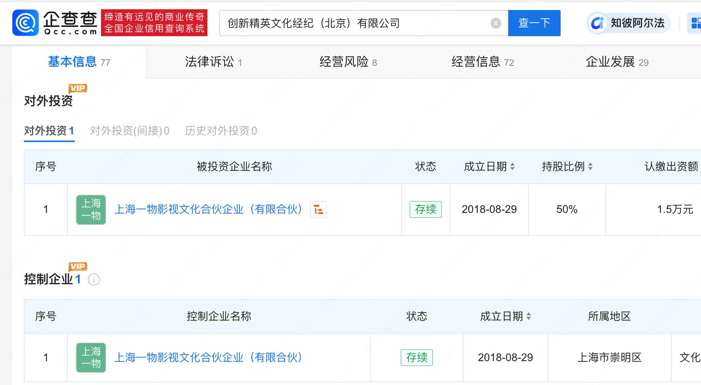
Task: Open 上海一物影视文化合伙企业 link under 控制企业
Action: coord(208,358)
